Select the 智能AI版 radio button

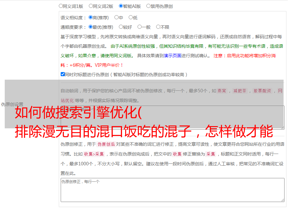pyautogui.click(x=121, y=6)
